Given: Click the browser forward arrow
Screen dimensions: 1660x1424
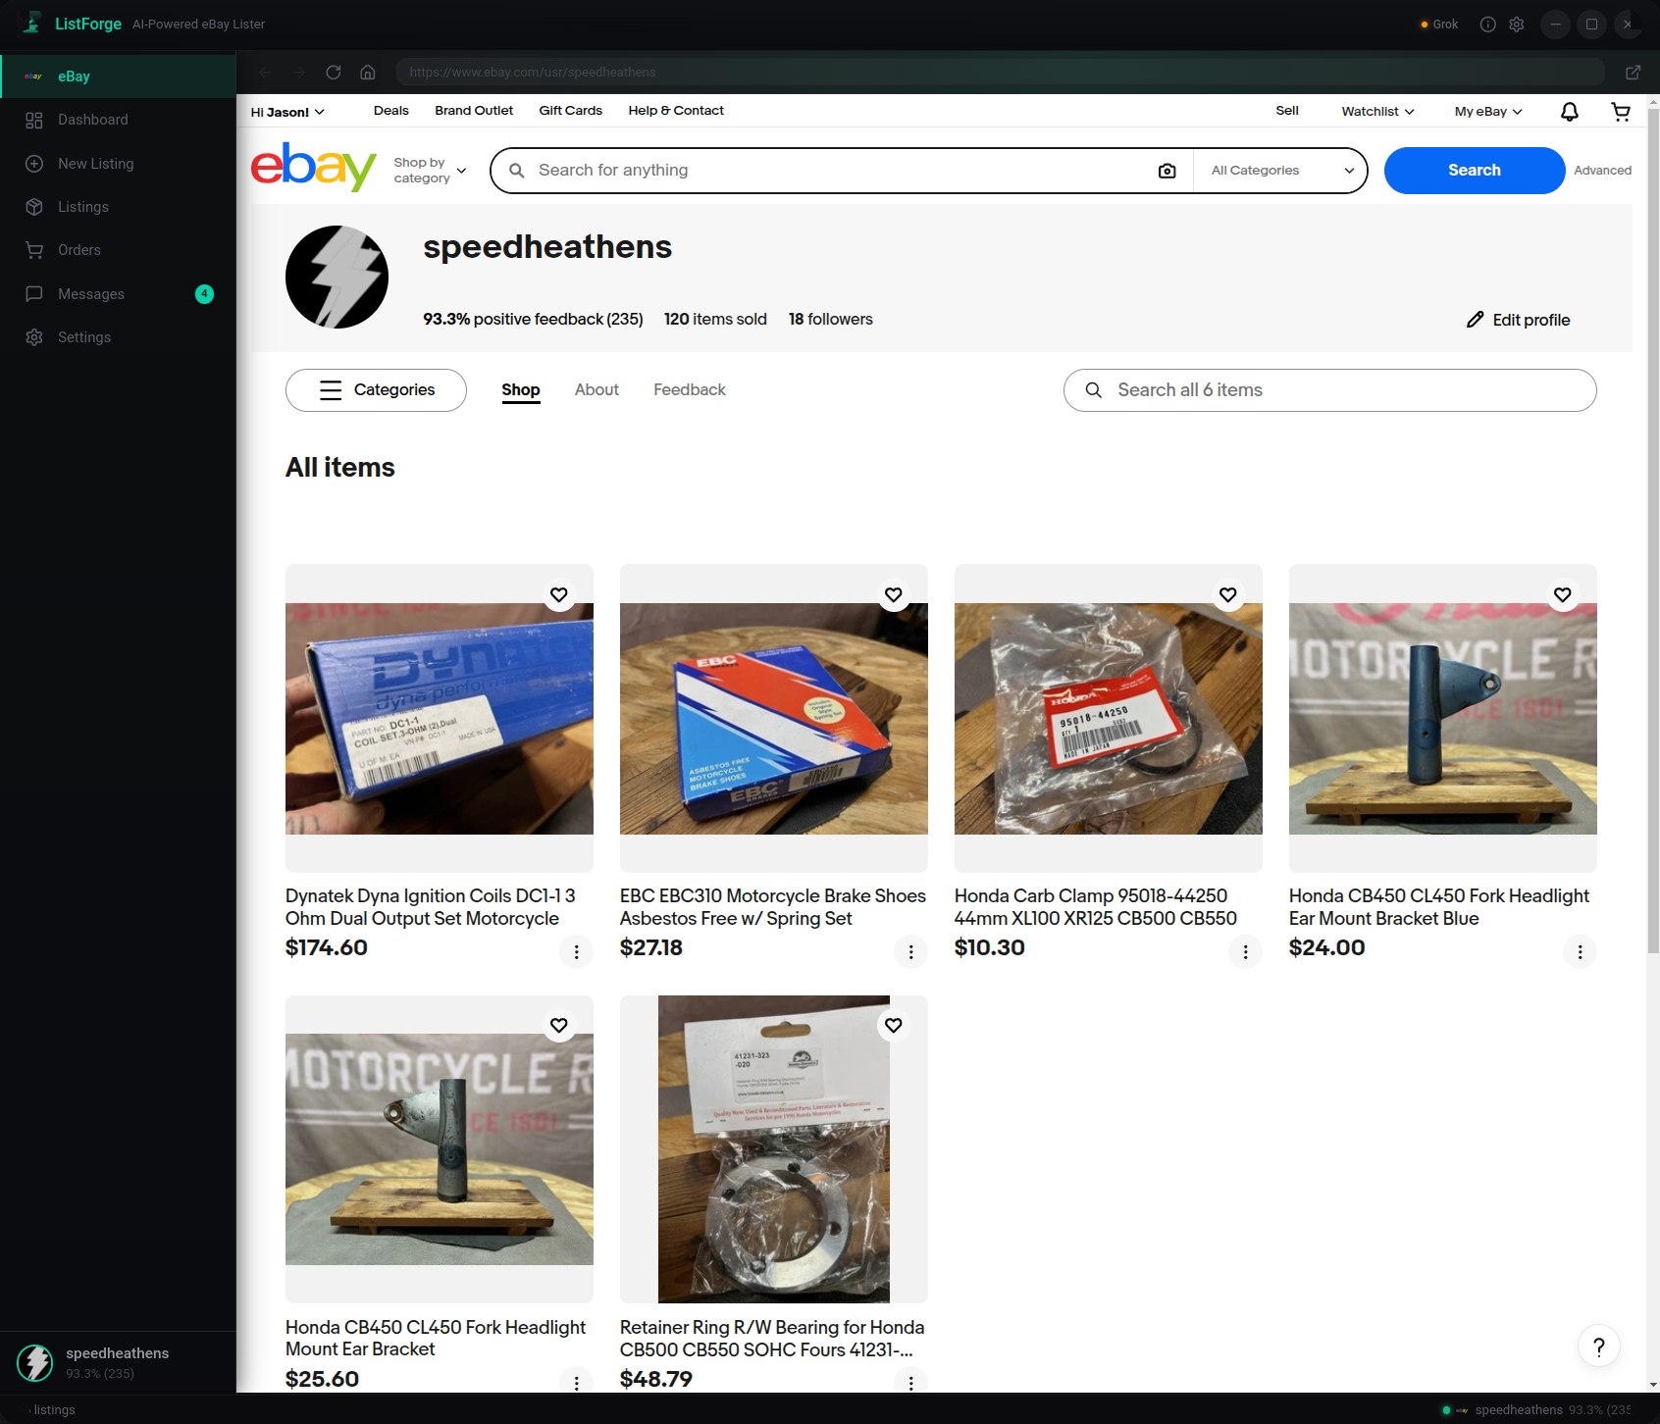Looking at the screenshot, I should click(x=299, y=73).
